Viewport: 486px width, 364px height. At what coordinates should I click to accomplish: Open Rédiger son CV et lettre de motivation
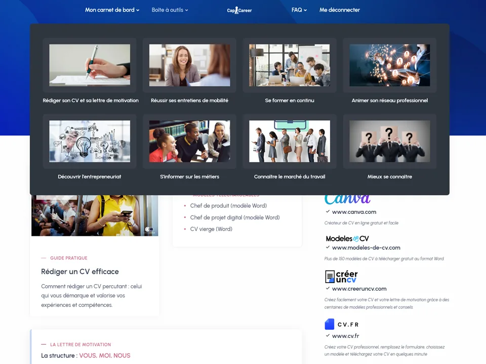90,65
